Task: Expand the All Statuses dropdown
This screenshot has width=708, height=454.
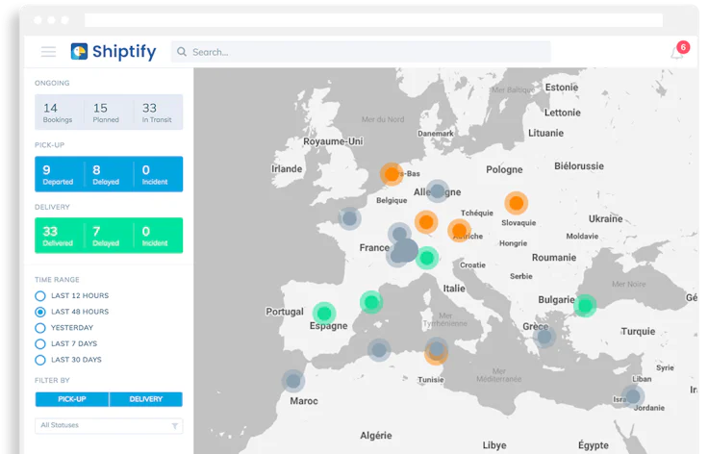Action: click(x=101, y=425)
